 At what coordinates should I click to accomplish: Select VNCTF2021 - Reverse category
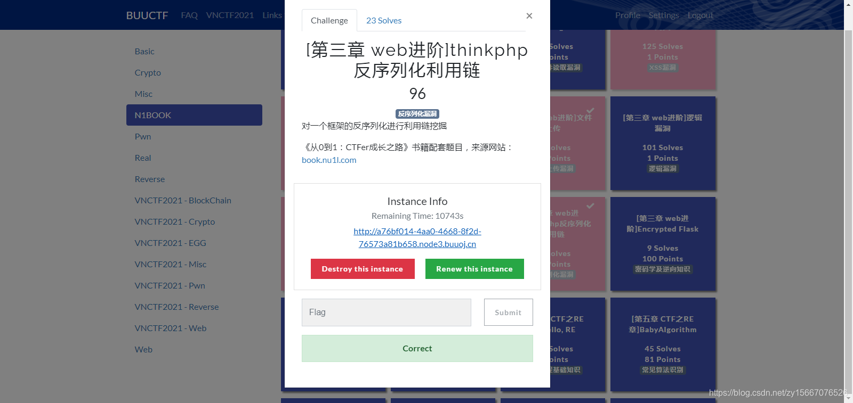[194, 307]
